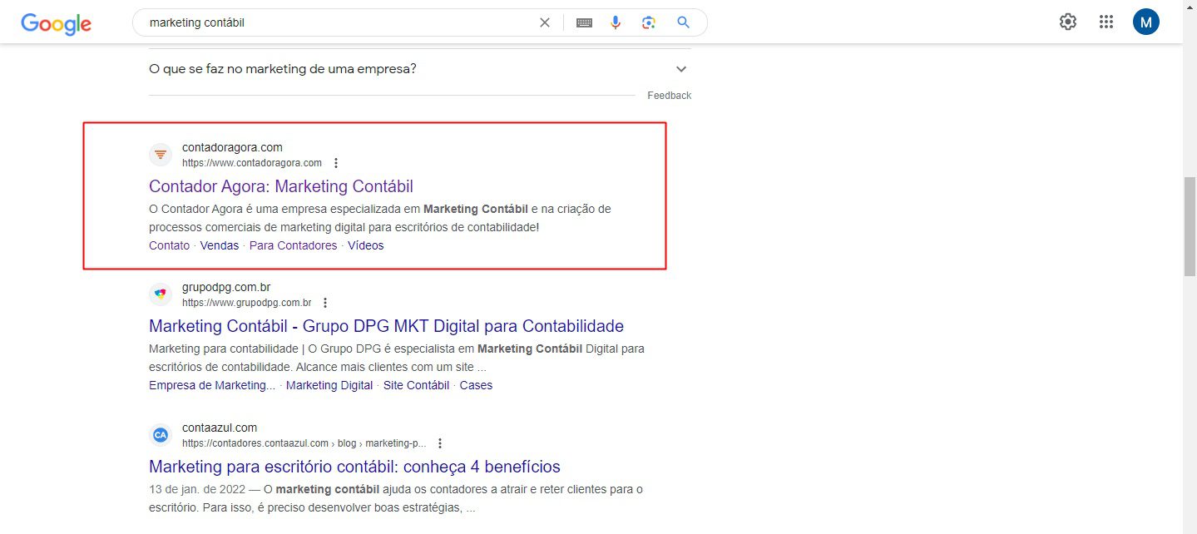Follow the Marketing Digital sitelink
Screen dimensions: 1197x534
pyautogui.click(x=329, y=385)
